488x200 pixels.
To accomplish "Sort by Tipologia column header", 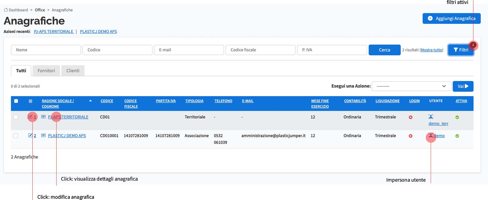I will [x=194, y=101].
